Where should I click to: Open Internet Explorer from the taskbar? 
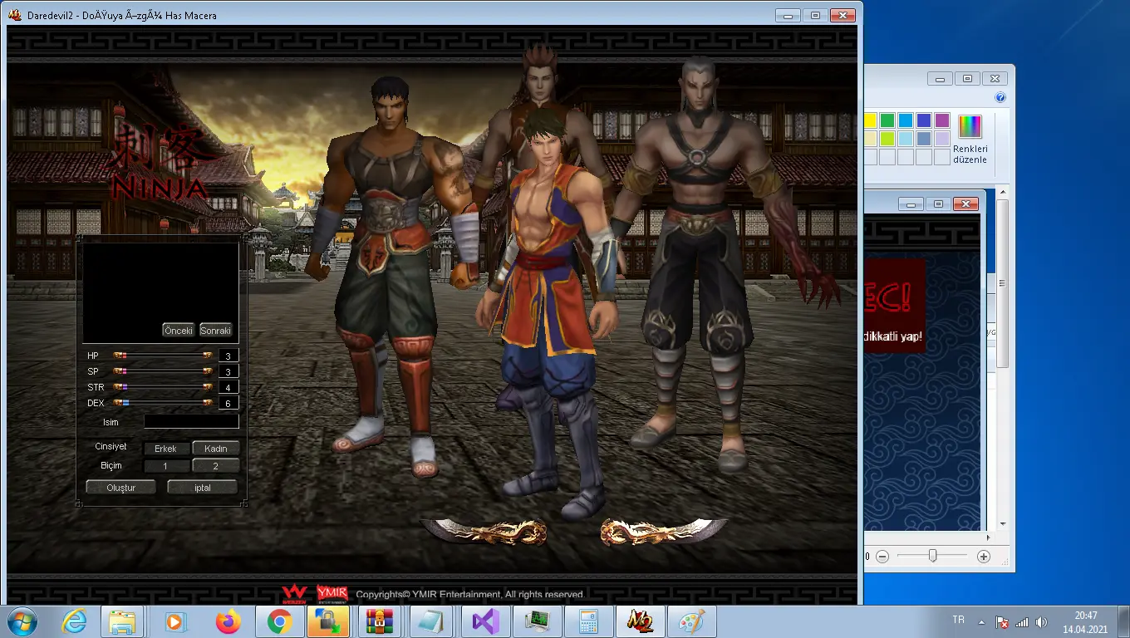tap(74, 621)
